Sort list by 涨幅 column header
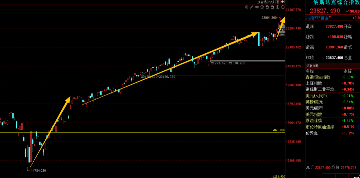The width and height of the screenshot is (360, 178). [x=348, y=71]
